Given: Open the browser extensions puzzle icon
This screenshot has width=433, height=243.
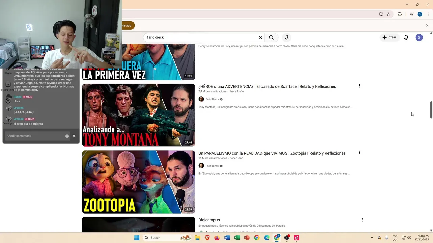Looking at the screenshot, I should pos(400,14).
